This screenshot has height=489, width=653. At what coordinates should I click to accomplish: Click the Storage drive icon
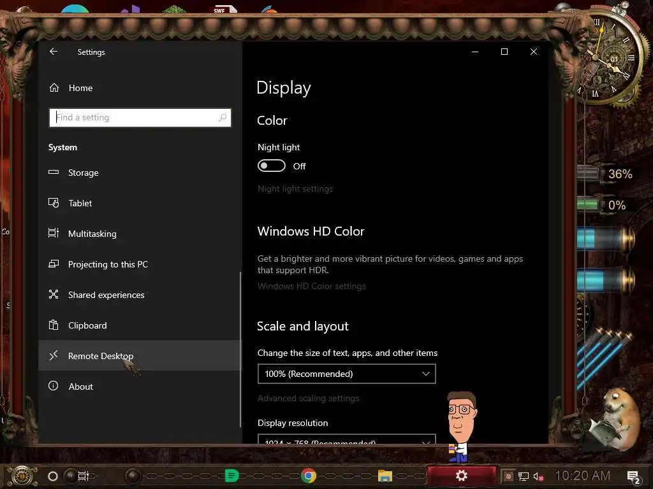coord(54,172)
